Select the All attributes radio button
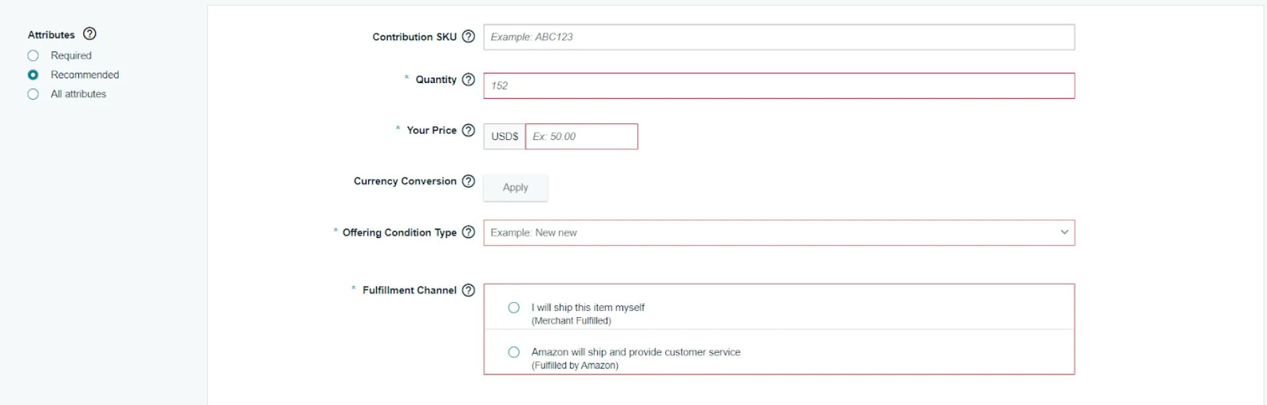The height and width of the screenshot is (405, 1267). (34, 94)
